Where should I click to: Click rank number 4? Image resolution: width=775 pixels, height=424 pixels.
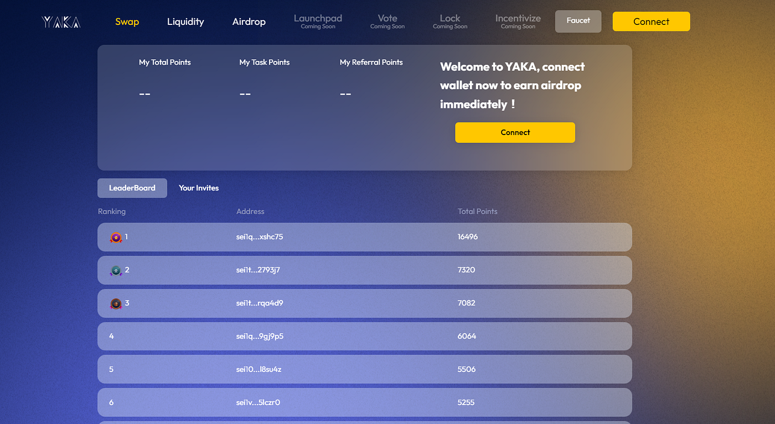(111, 336)
